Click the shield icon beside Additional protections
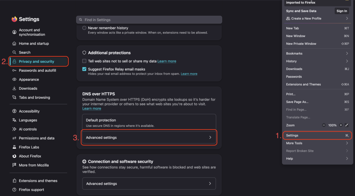This screenshot has height=196, width=355. click(x=84, y=53)
